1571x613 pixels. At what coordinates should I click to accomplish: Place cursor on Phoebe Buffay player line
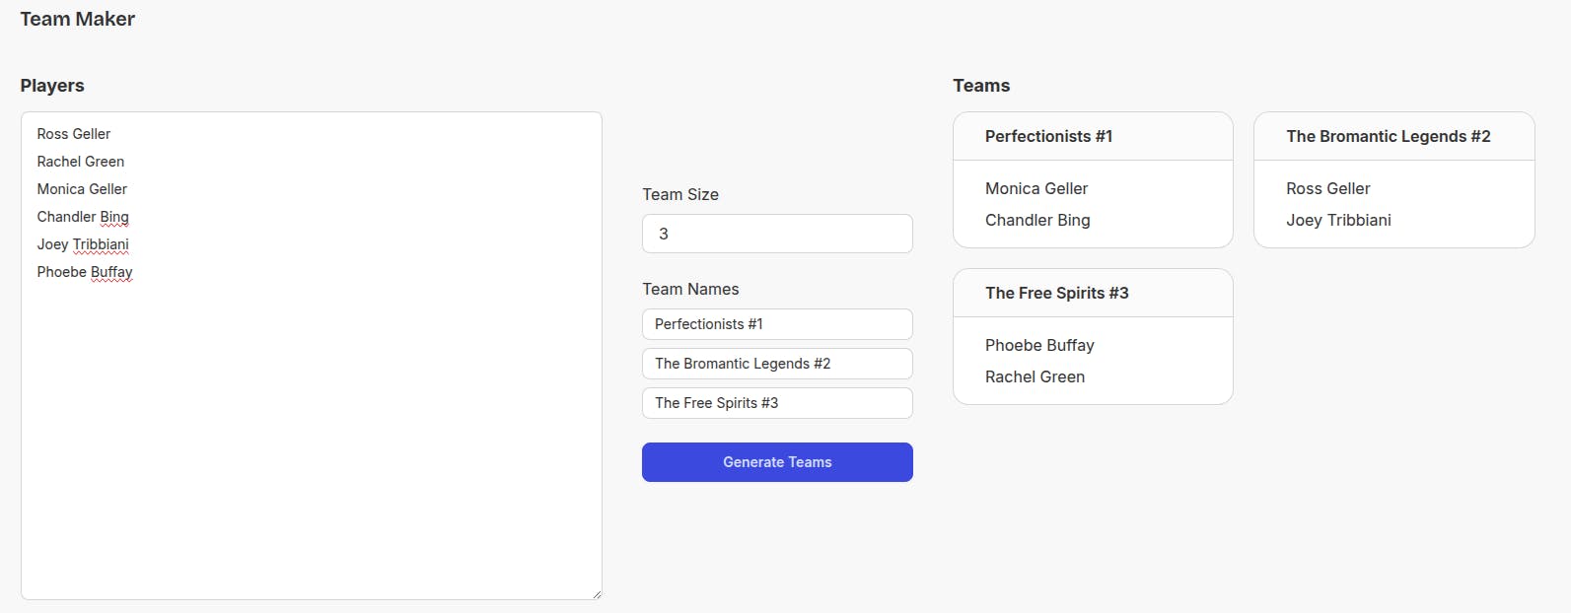click(x=85, y=272)
